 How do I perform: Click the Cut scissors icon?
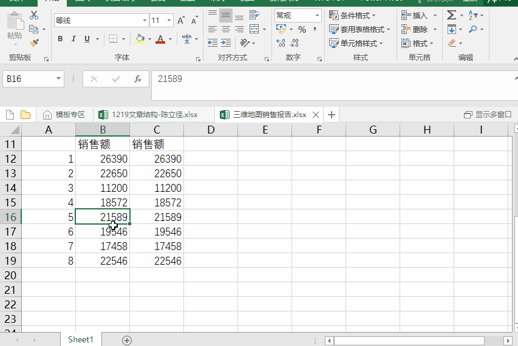pyautogui.click(x=33, y=15)
